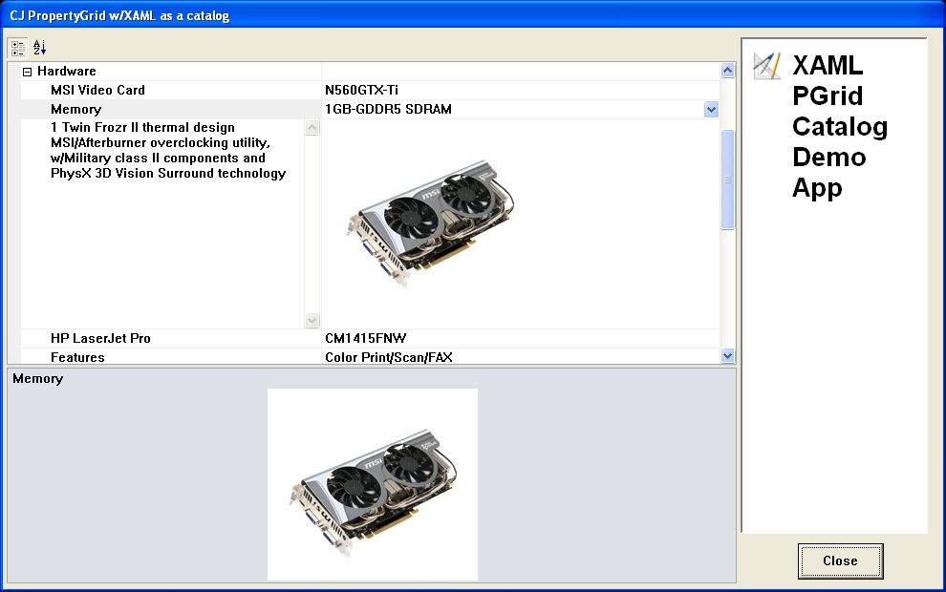
Task: Click the Twin Frozr II description text
Action: (168, 150)
